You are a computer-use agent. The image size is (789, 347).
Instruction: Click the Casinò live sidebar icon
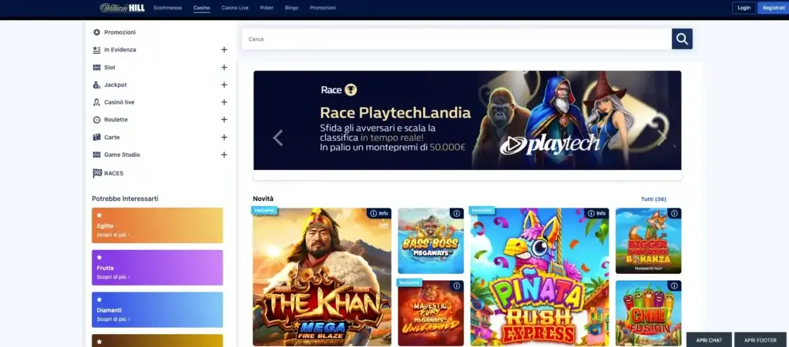pos(96,102)
